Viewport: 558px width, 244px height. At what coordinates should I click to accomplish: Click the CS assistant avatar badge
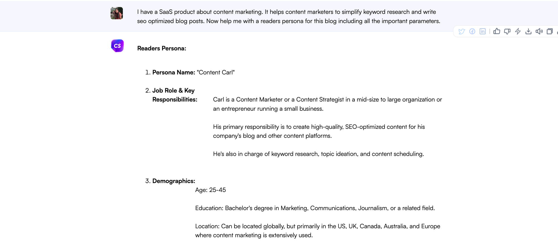coord(117,45)
